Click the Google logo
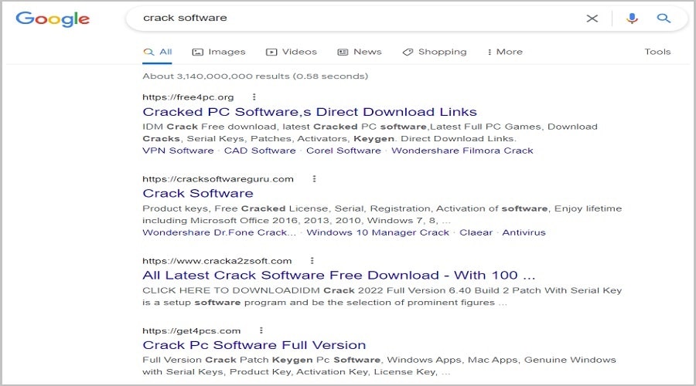Image resolution: width=696 pixels, height=386 pixels. click(x=54, y=19)
